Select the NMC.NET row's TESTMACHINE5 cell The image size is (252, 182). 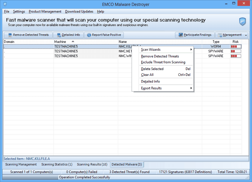pos(86,51)
